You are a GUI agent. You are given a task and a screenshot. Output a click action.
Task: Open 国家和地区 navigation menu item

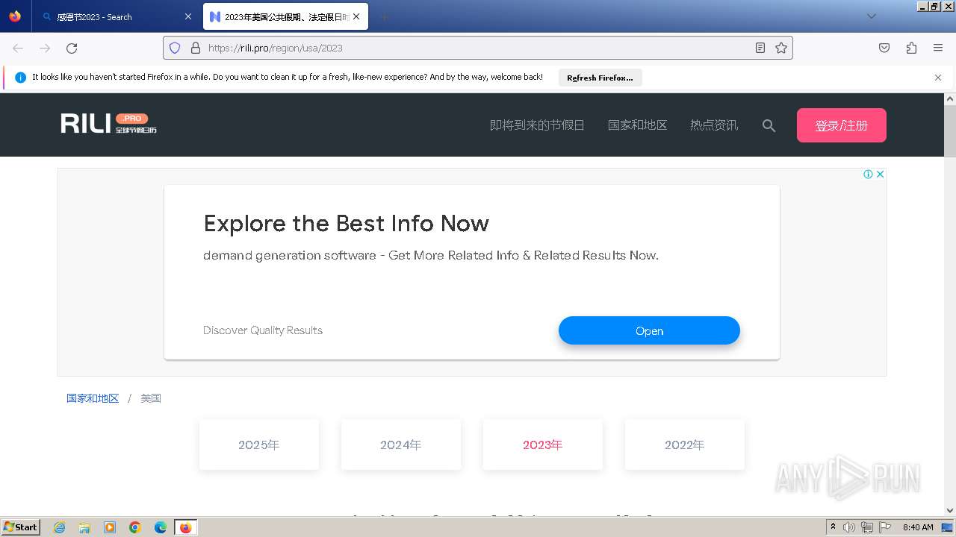[637, 125]
